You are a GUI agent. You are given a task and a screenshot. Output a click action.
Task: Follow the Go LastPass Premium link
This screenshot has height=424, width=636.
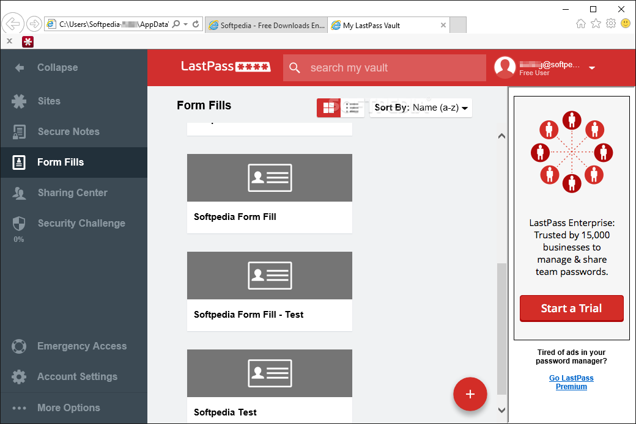pyautogui.click(x=571, y=382)
